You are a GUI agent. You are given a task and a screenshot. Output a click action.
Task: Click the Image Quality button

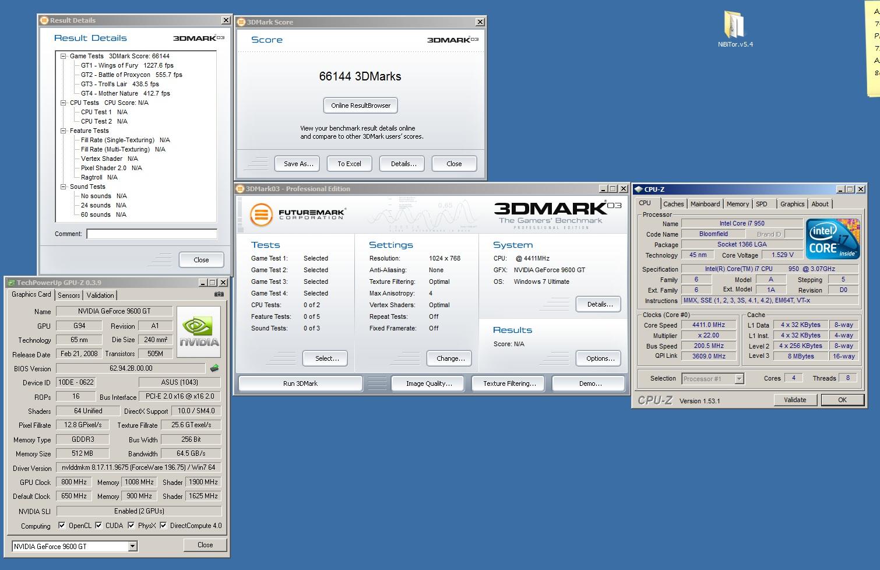click(429, 383)
